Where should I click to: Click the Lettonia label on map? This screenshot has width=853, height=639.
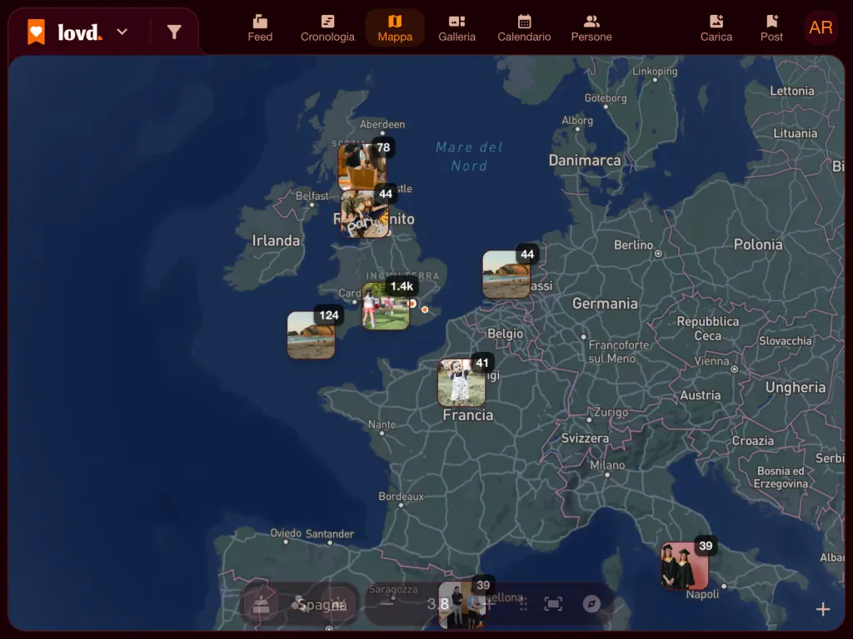pos(791,91)
